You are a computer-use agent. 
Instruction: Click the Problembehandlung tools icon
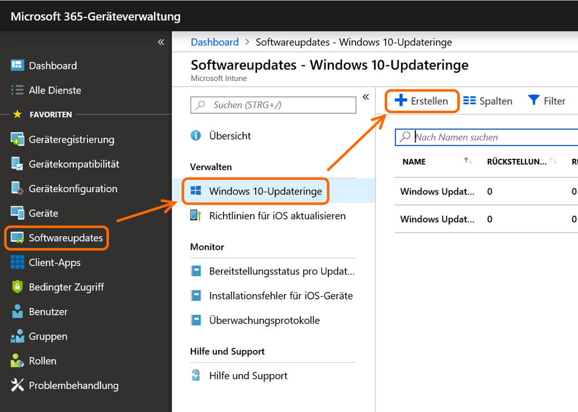(x=17, y=385)
